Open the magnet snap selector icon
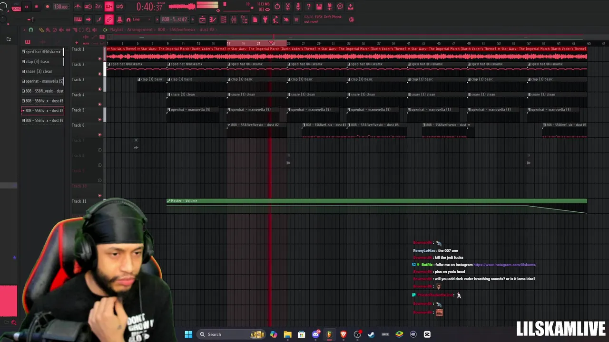Screen dimensions: 609x342 point(128,19)
